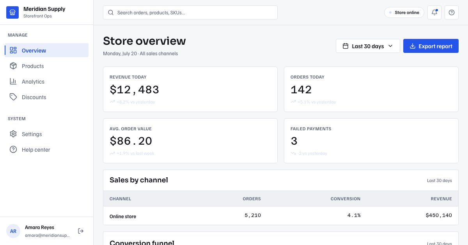Open the help question mark icon in header
The height and width of the screenshot is (245, 468).
452,12
